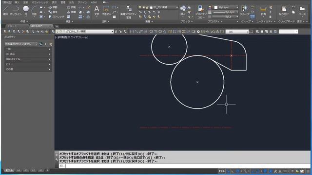
Task: Switch to the モデル layout tab
Action: [9, 171]
